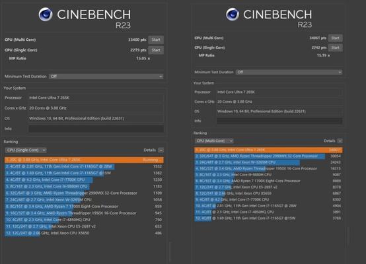Image resolution: width=366 pixels, height=264 pixels.
Task: Select i7-1165G7 @15W row scoring 3769
Action: coord(268,218)
